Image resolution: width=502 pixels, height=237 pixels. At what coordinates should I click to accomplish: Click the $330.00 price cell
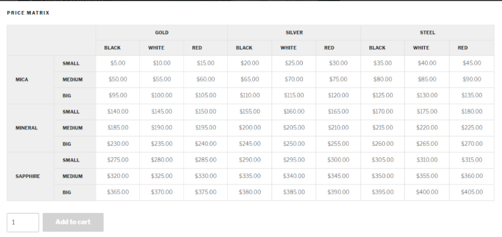click(205, 176)
